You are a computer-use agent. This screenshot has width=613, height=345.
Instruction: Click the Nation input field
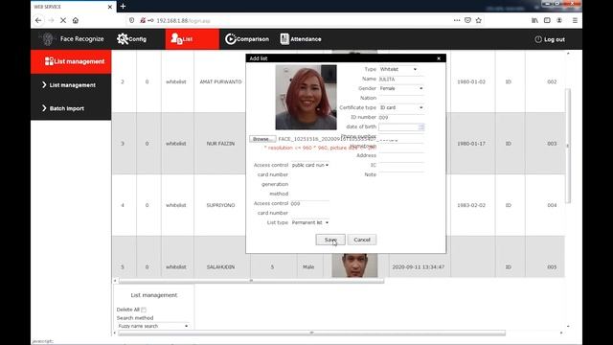coord(400,98)
